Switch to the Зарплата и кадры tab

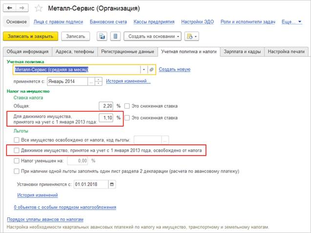tap(242, 52)
